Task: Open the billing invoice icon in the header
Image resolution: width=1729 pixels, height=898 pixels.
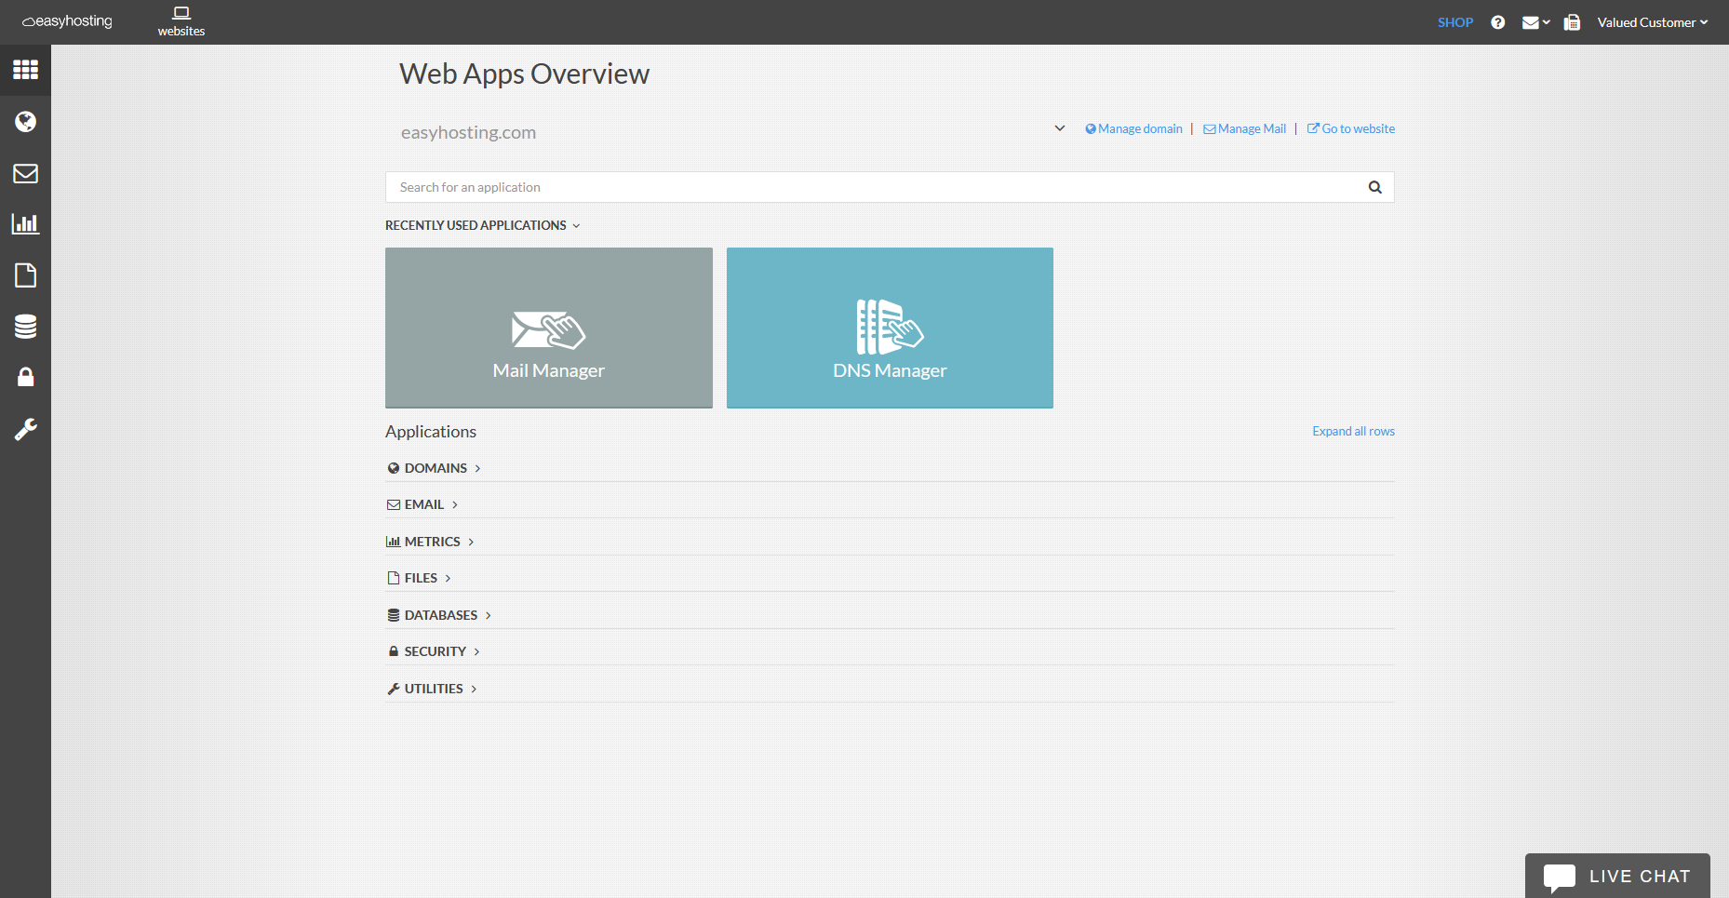Action: click(1572, 21)
